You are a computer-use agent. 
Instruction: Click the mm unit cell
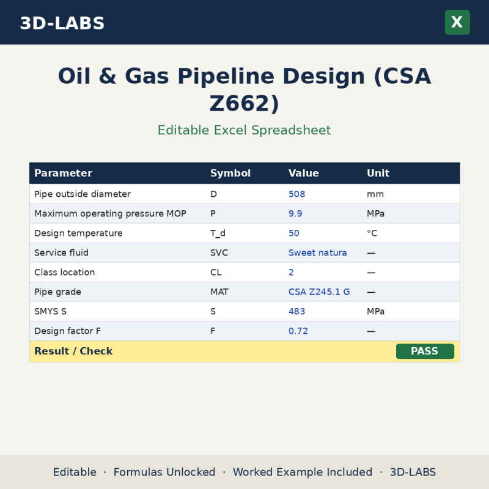(x=375, y=194)
